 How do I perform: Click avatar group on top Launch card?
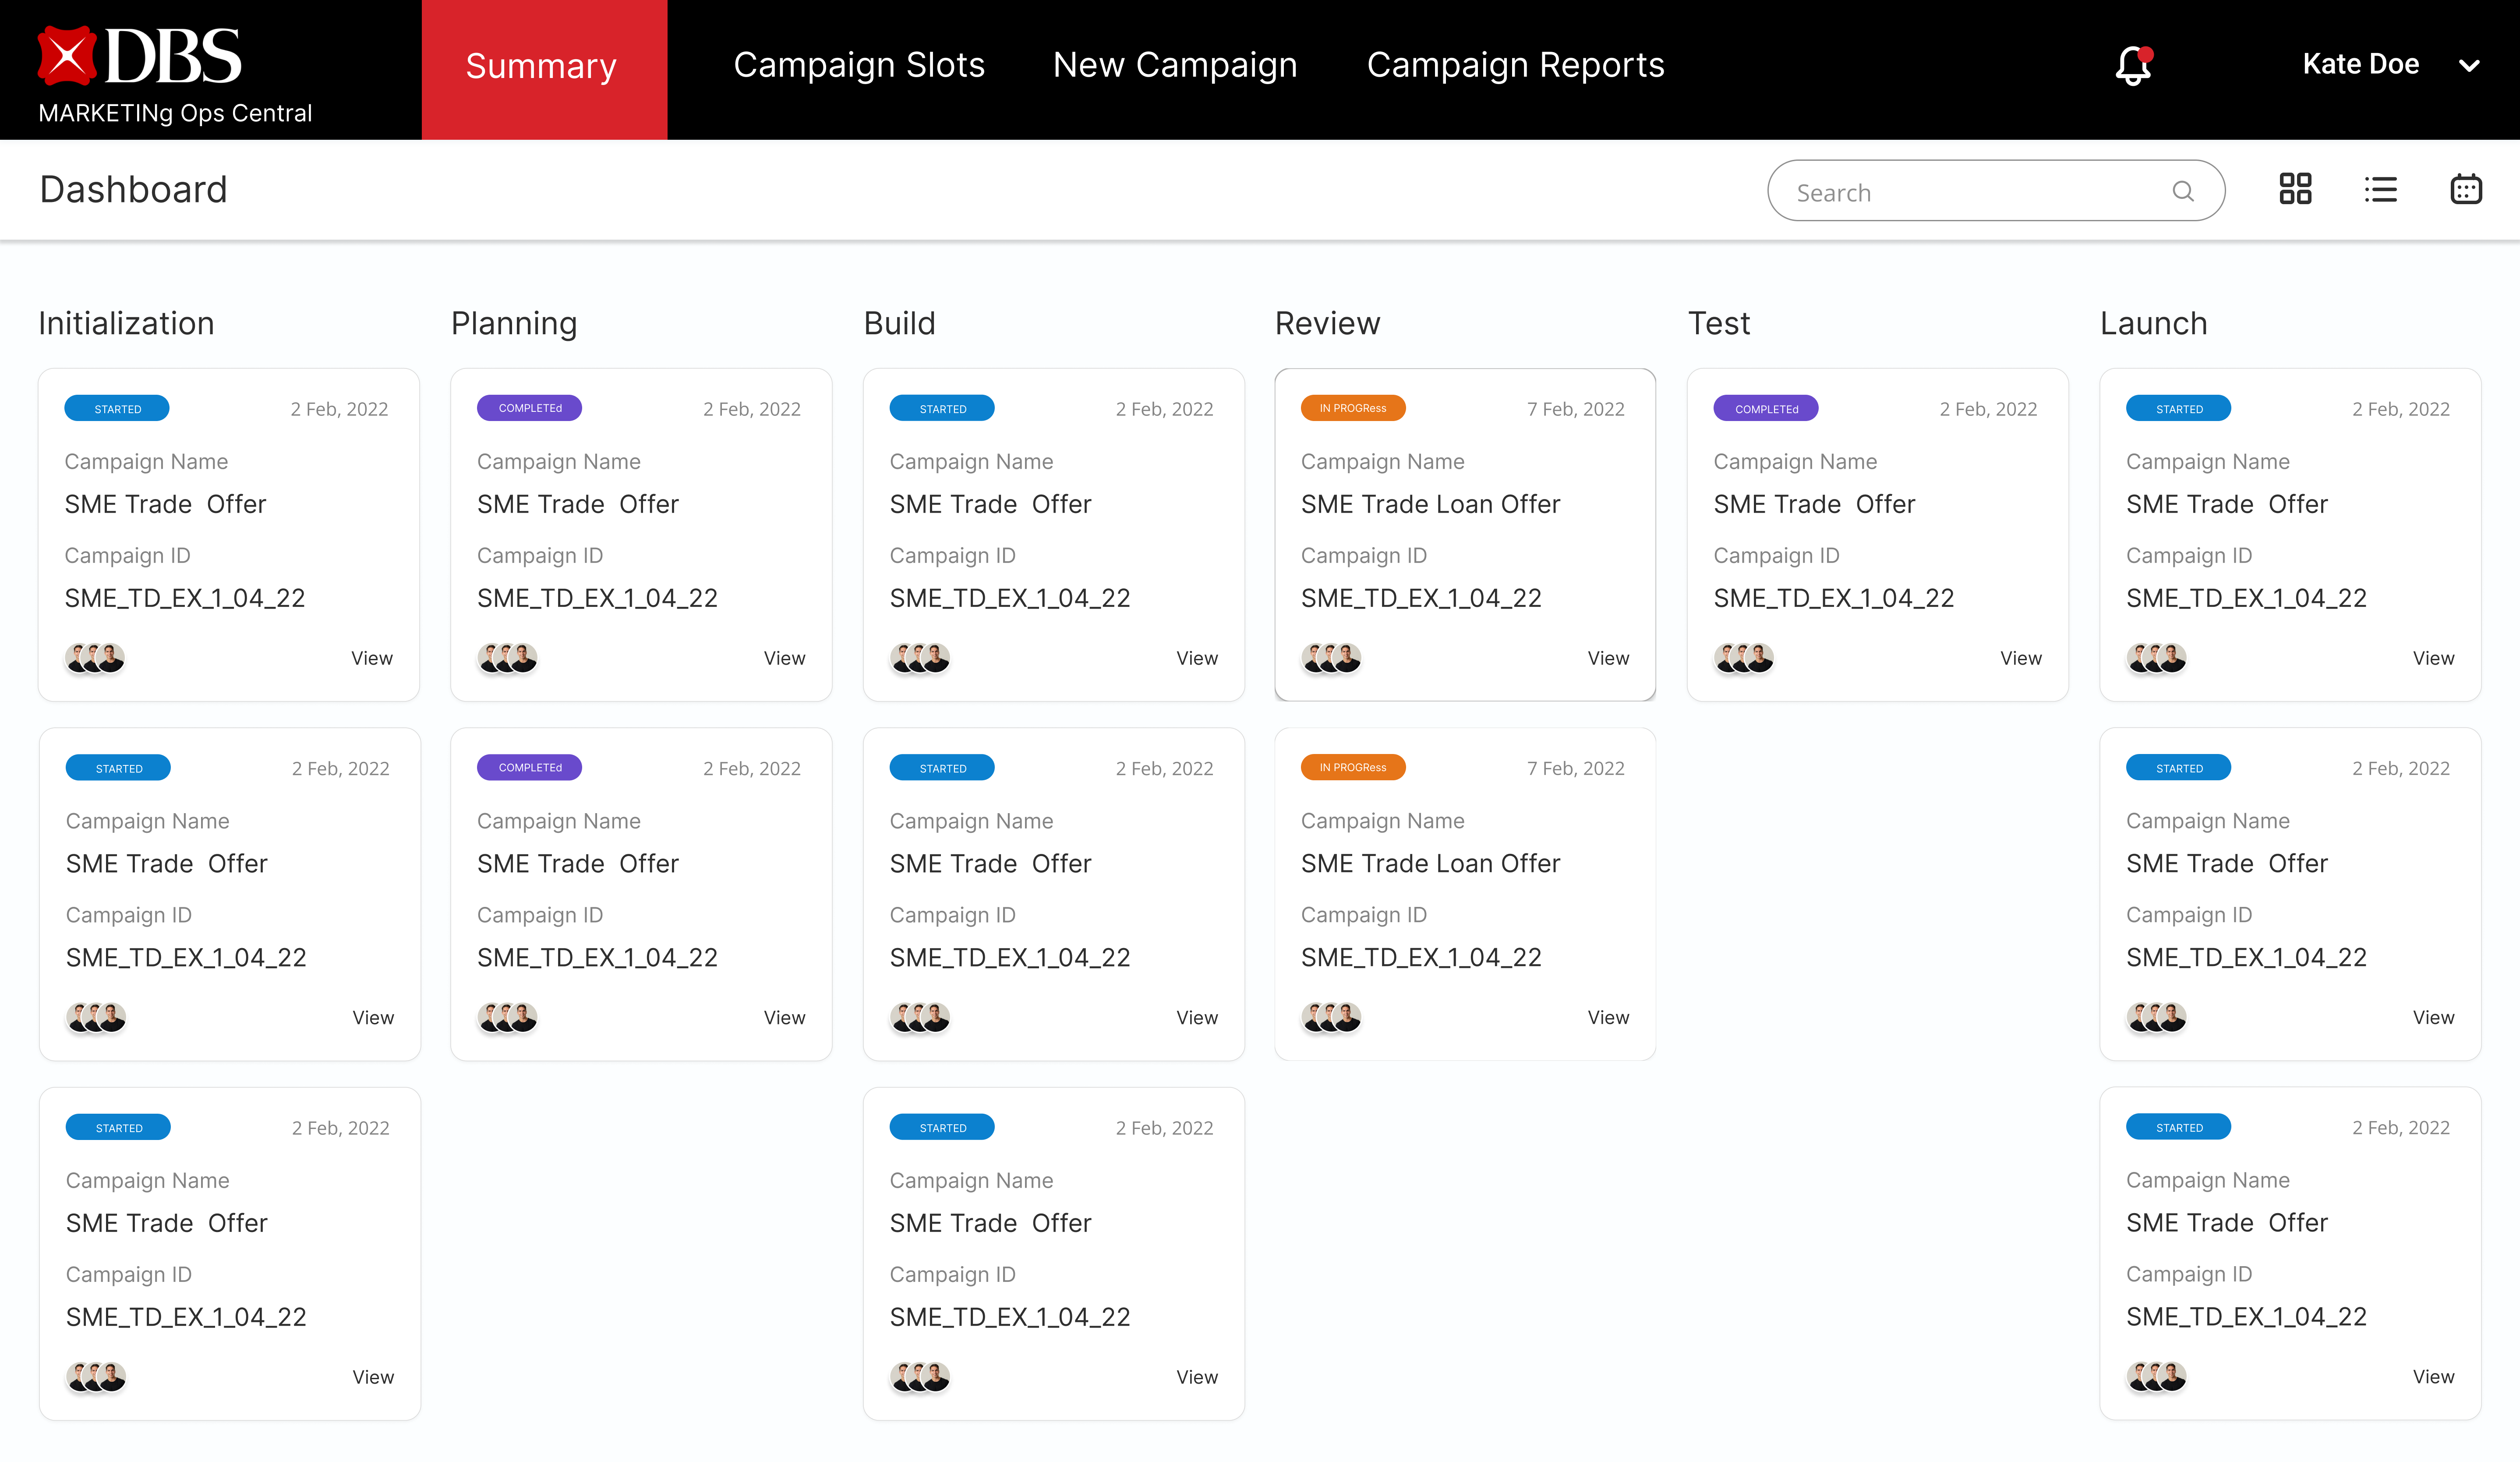point(2156,658)
